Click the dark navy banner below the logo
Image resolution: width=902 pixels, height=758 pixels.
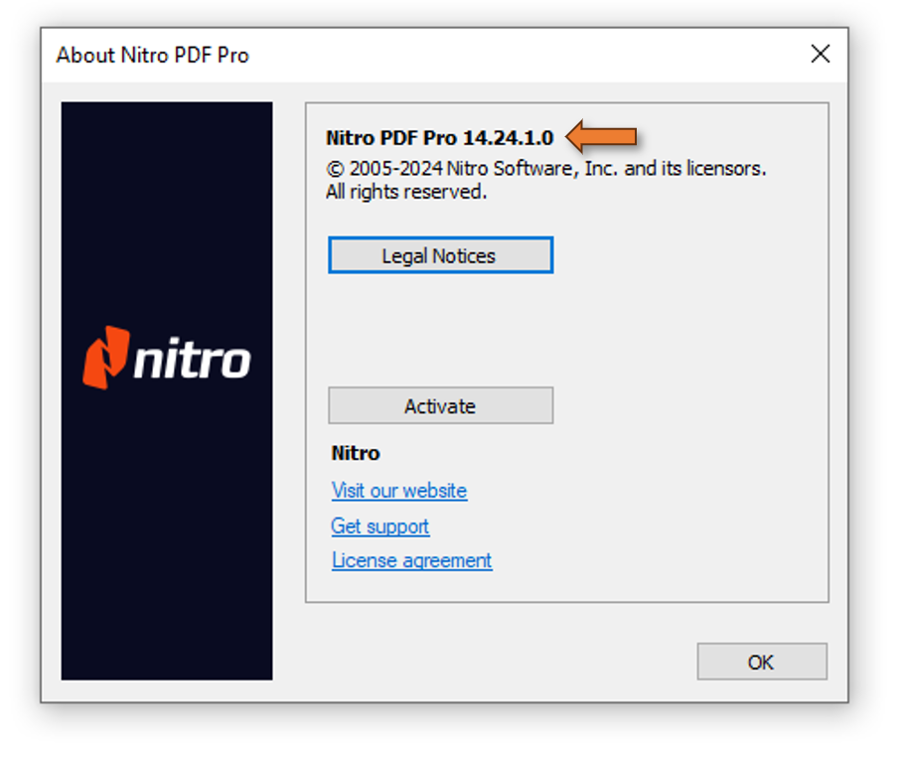167,534
